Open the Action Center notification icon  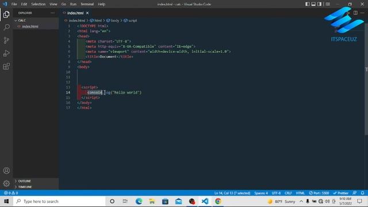tap(359, 201)
